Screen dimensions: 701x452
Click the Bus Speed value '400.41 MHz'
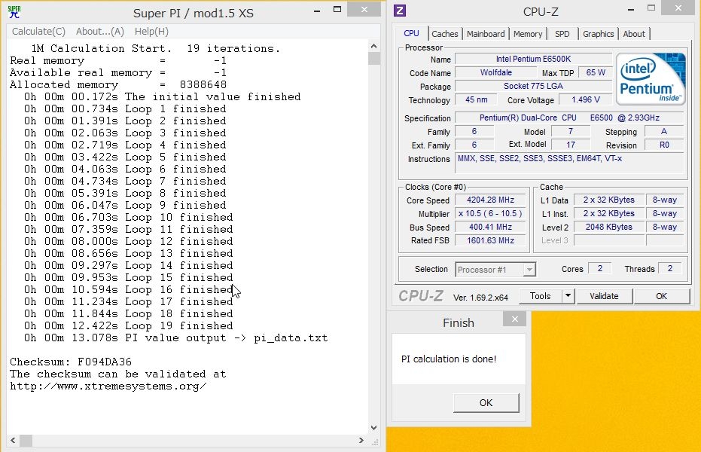[x=490, y=227]
